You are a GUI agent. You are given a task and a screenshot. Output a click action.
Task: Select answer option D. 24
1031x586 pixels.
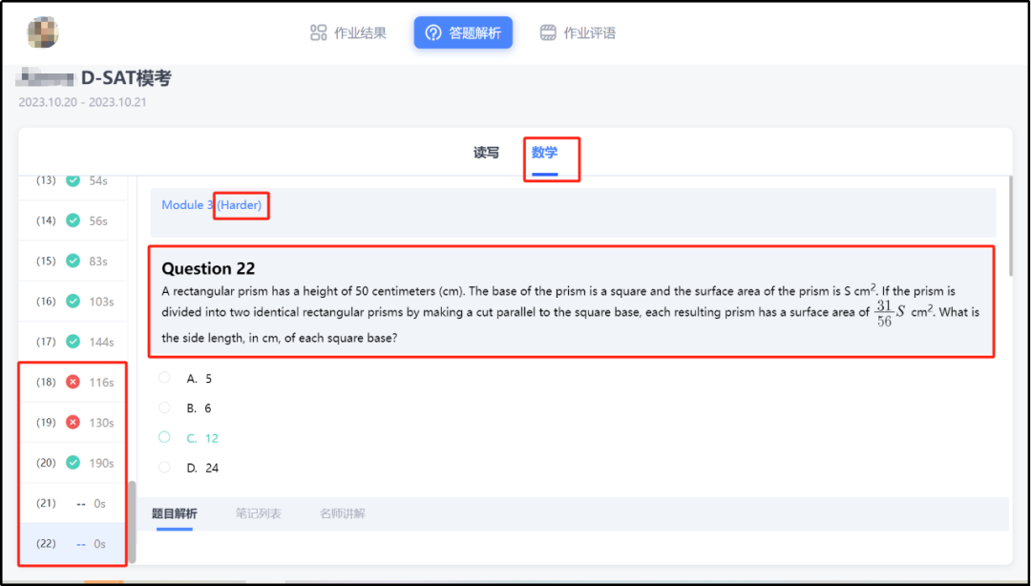click(165, 468)
